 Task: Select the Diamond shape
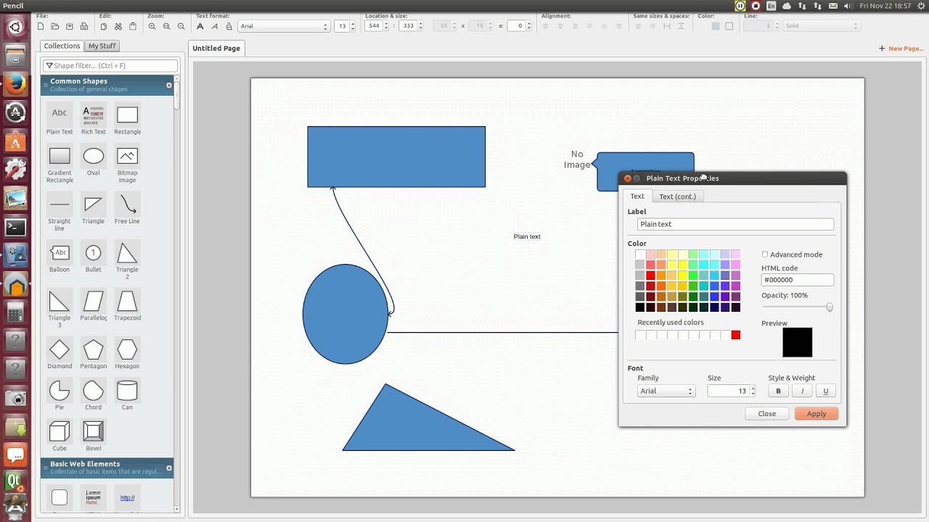tap(60, 354)
